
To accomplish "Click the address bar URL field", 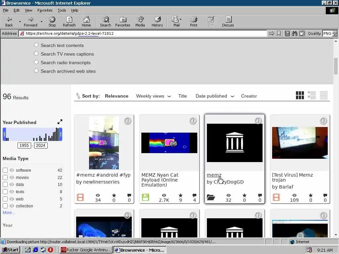I will point(143,33).
